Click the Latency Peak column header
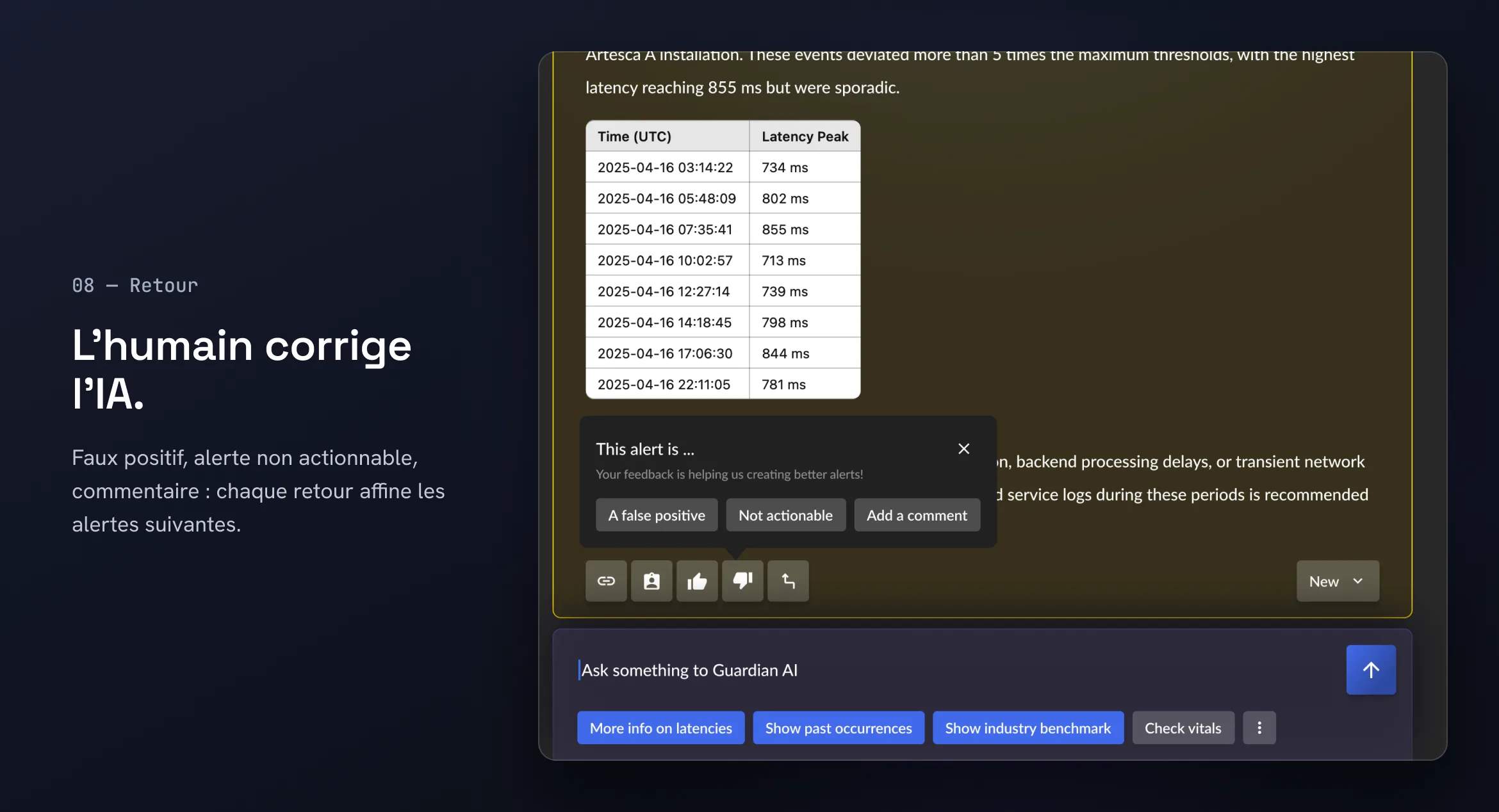Image resolution: width=1499 pixels, height=812 pixels. (x=805, y=136)
